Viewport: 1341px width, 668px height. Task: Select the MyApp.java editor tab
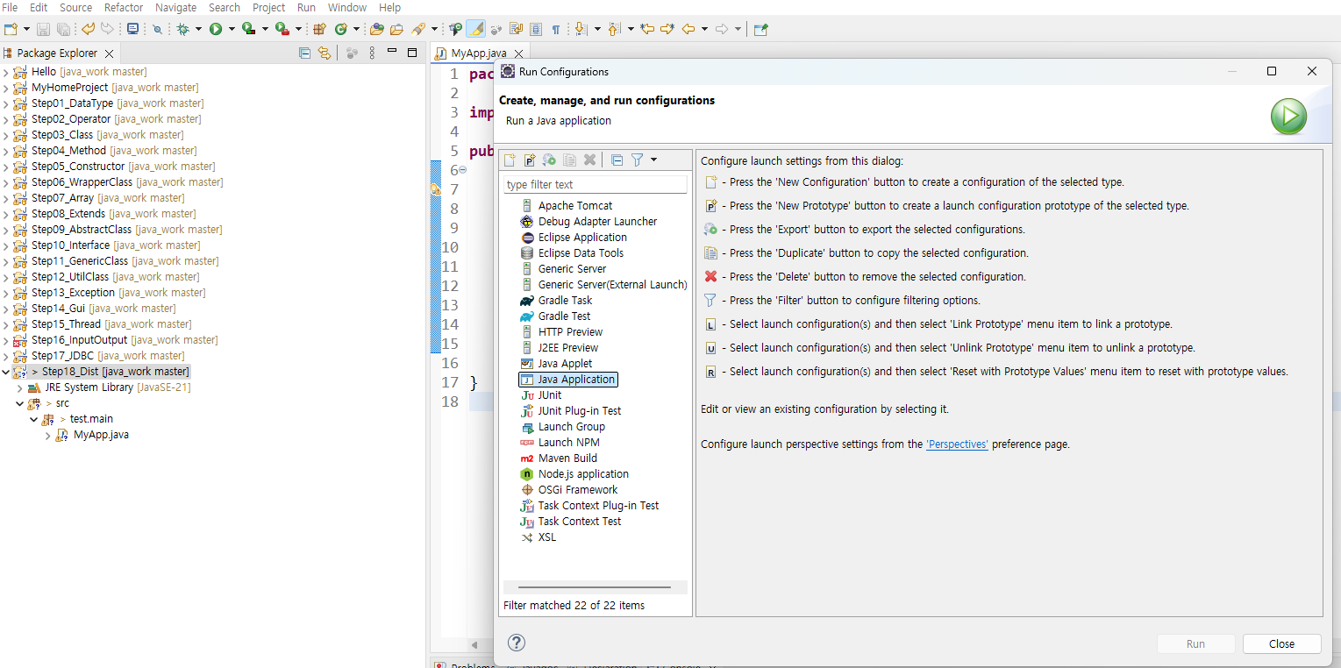[477, 53]
